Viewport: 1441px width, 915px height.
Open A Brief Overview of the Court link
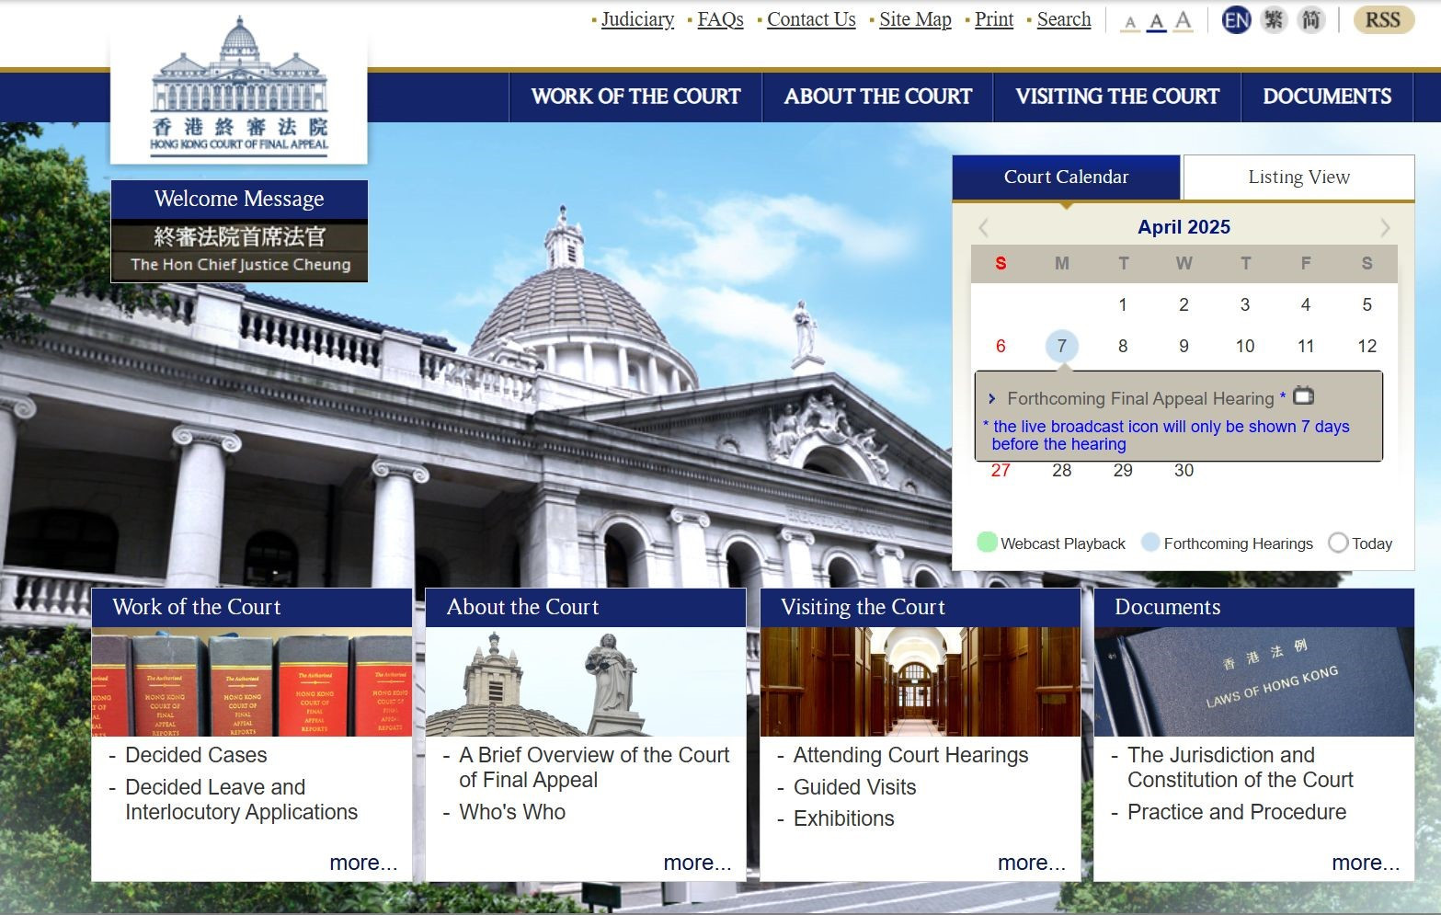point(594,767)
